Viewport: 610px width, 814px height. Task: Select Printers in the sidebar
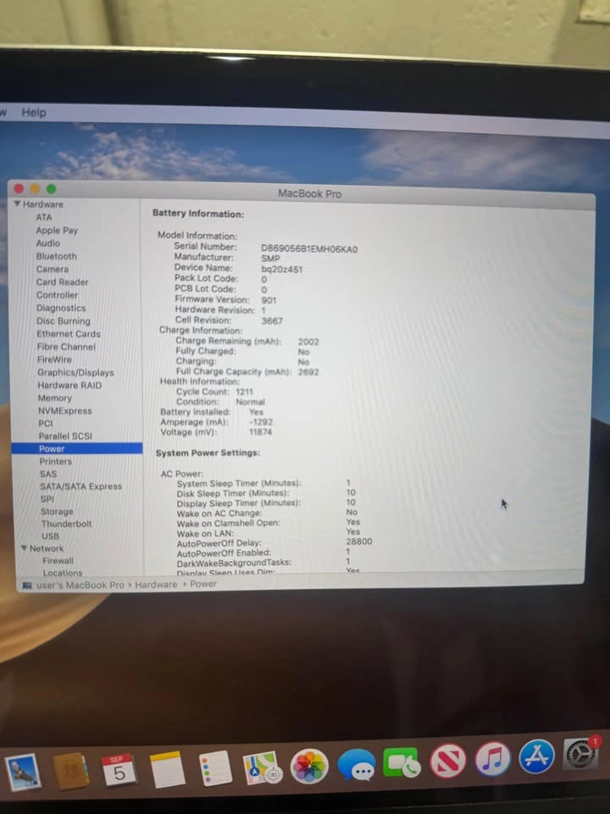point(56,461)
